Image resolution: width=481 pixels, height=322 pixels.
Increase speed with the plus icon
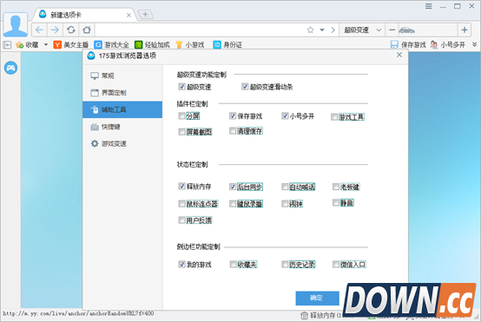coord(465,30)
